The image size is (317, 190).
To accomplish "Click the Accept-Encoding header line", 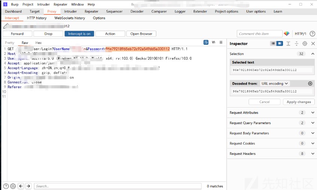I will 37,73.
